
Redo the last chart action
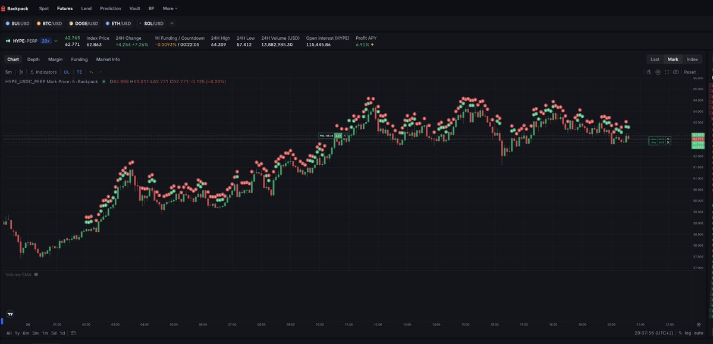point(100,72)
